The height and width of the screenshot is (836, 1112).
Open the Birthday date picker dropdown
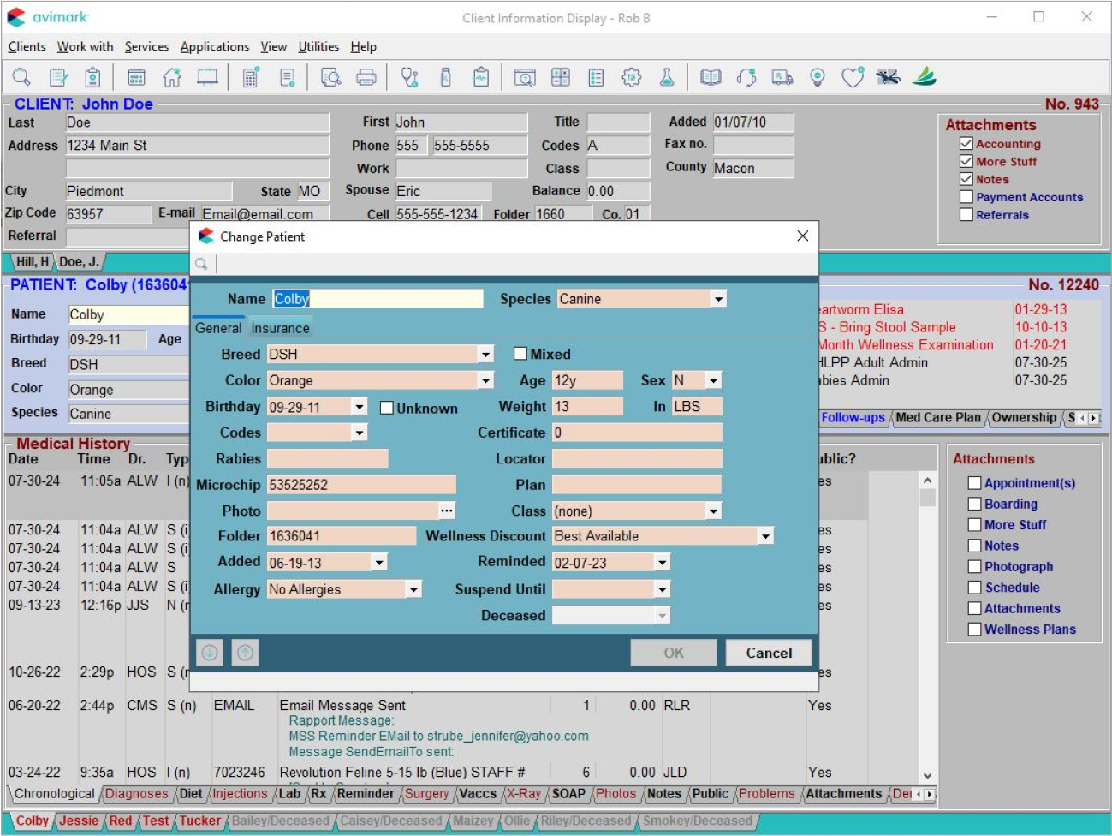click(x=360, y=407)
